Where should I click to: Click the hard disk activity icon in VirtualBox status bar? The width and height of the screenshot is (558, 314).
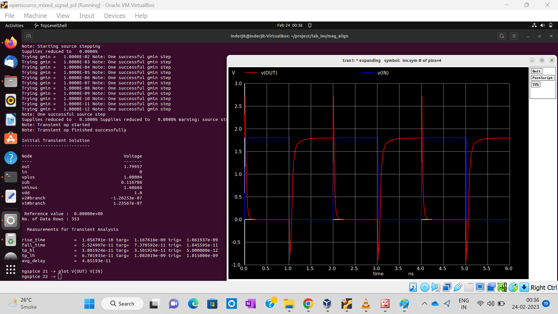(413, 287)
